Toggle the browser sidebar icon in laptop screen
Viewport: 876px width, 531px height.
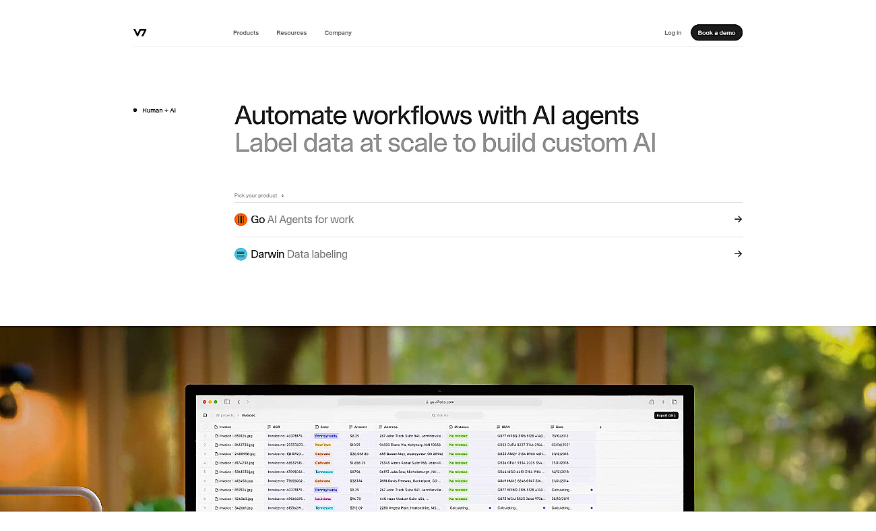click(x=227, y=402)
